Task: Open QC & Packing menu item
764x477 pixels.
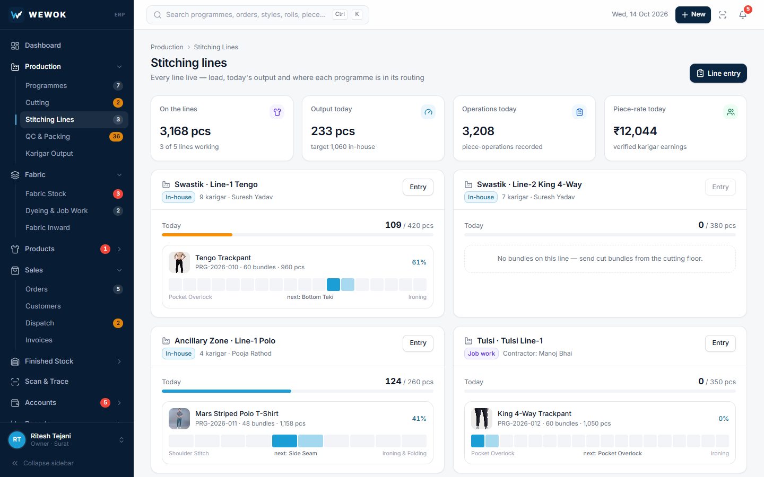Action: [74, 136]
